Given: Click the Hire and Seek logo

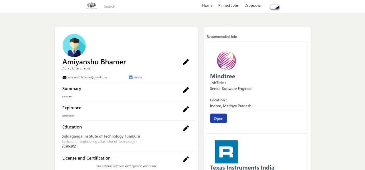Looking at the screenshot, I should (91, 6).
